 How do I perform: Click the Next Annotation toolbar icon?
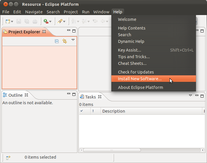[x=74, y=21]
